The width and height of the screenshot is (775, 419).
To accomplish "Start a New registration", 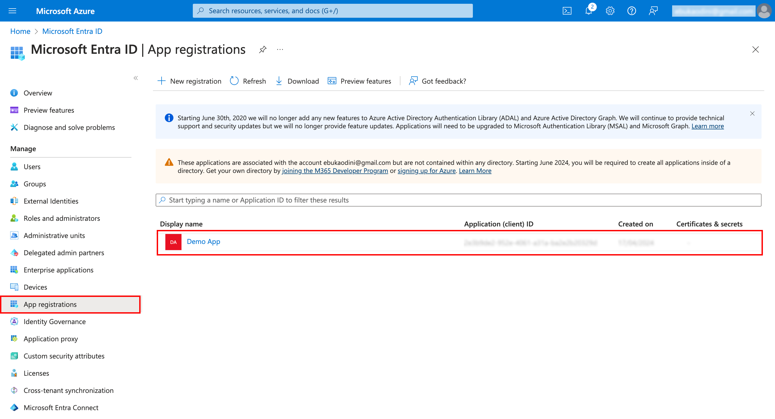I will click(x=189, y=81).
